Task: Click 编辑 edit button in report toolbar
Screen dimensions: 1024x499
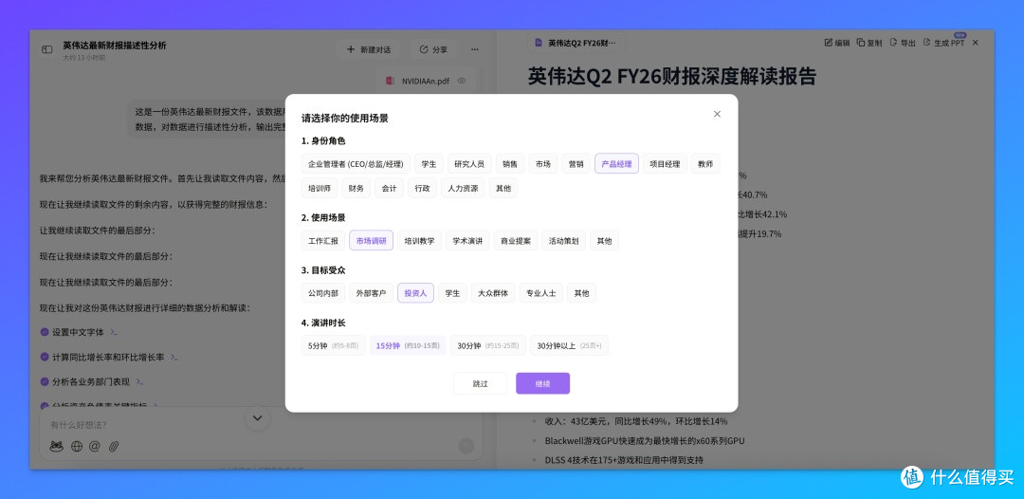Action: click(837, 43)
